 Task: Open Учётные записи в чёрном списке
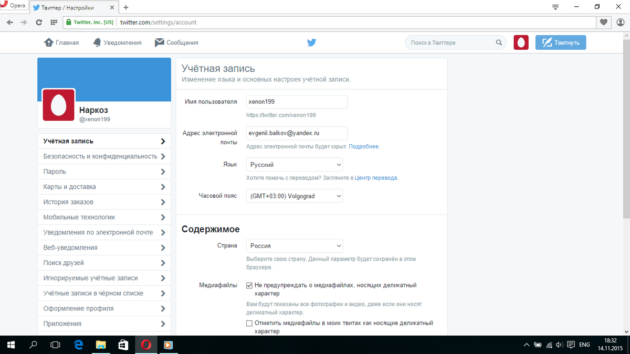pos(104,293)
